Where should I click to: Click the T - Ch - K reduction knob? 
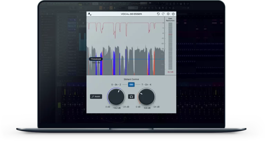click(147, 97)
